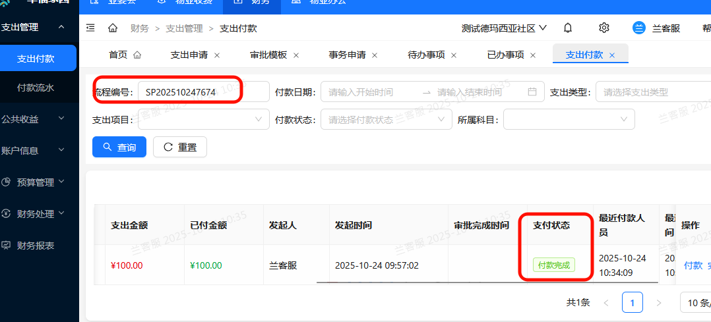
Task: Close the 待办事项 tab
Action: 454,55
